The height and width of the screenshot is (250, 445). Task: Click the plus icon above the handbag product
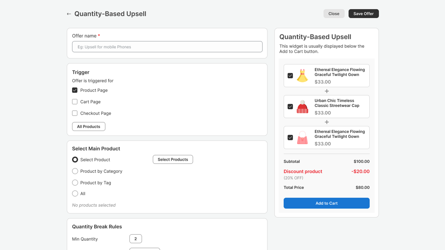(327, 122)
